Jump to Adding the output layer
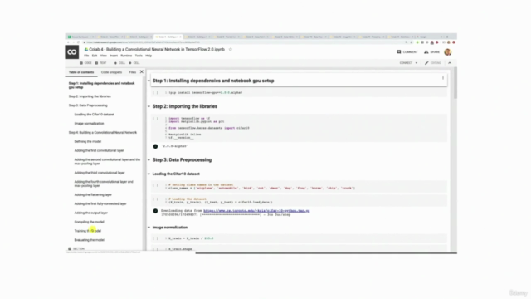The width and height of the screenshot is (531, 299). tap(90, 213)
